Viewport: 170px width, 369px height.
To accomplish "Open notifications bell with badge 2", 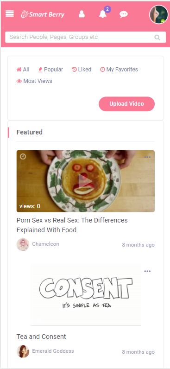I will (103, 14).
